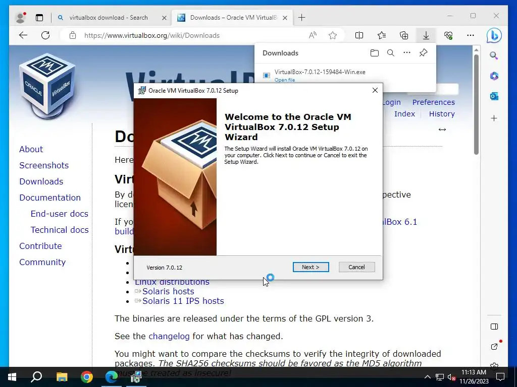Go back to the previous page

point(23,35)
